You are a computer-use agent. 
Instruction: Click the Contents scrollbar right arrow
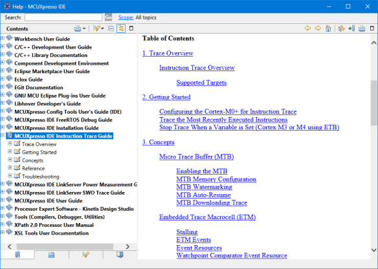tap(128, 246)
